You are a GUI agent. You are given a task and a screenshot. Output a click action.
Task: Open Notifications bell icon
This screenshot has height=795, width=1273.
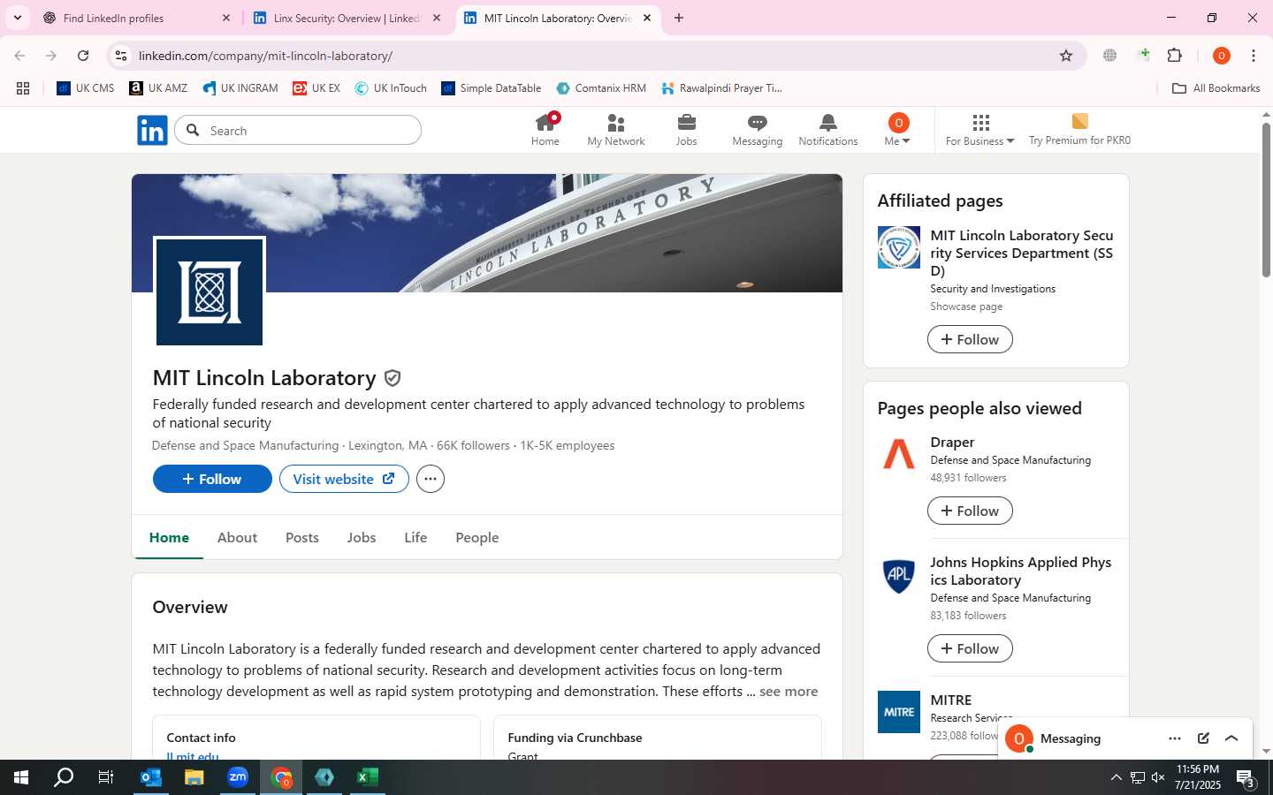pos(828,130)
